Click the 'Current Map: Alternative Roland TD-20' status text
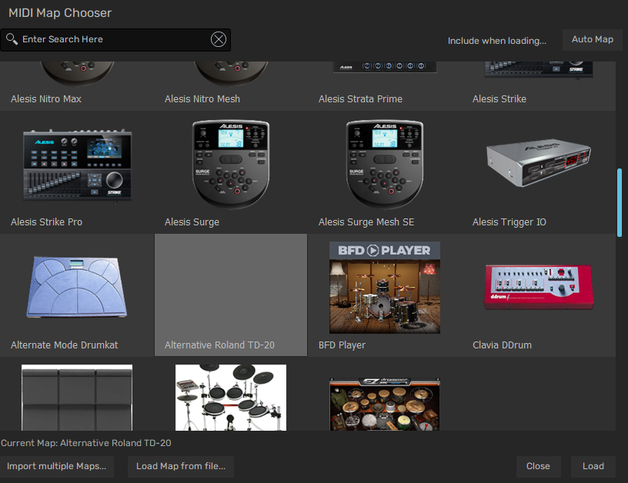 85,443
